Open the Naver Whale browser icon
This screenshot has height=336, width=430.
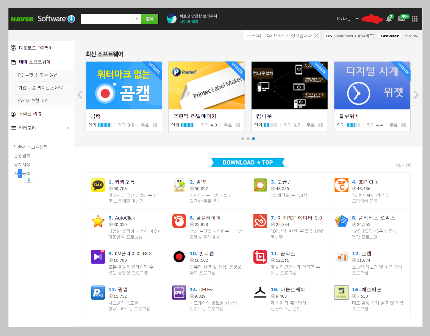pyautogui.click(x=172, y=19)
